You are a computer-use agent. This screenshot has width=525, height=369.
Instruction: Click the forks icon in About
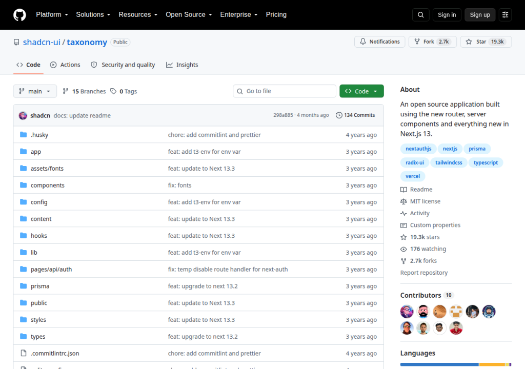pyautogui.click(x=403, y=261)
